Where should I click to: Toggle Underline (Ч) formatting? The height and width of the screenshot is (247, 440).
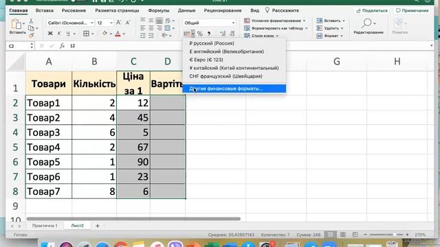coord(67,34)
